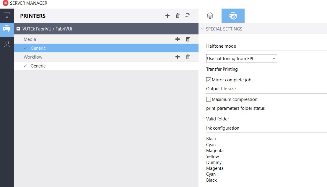
Task: Delete media using Media trash icon
Action: coord(188,39)
